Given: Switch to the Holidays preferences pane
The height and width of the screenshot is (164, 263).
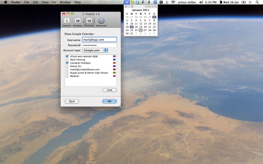Looking at the screenshot, I should coord(78,22).
